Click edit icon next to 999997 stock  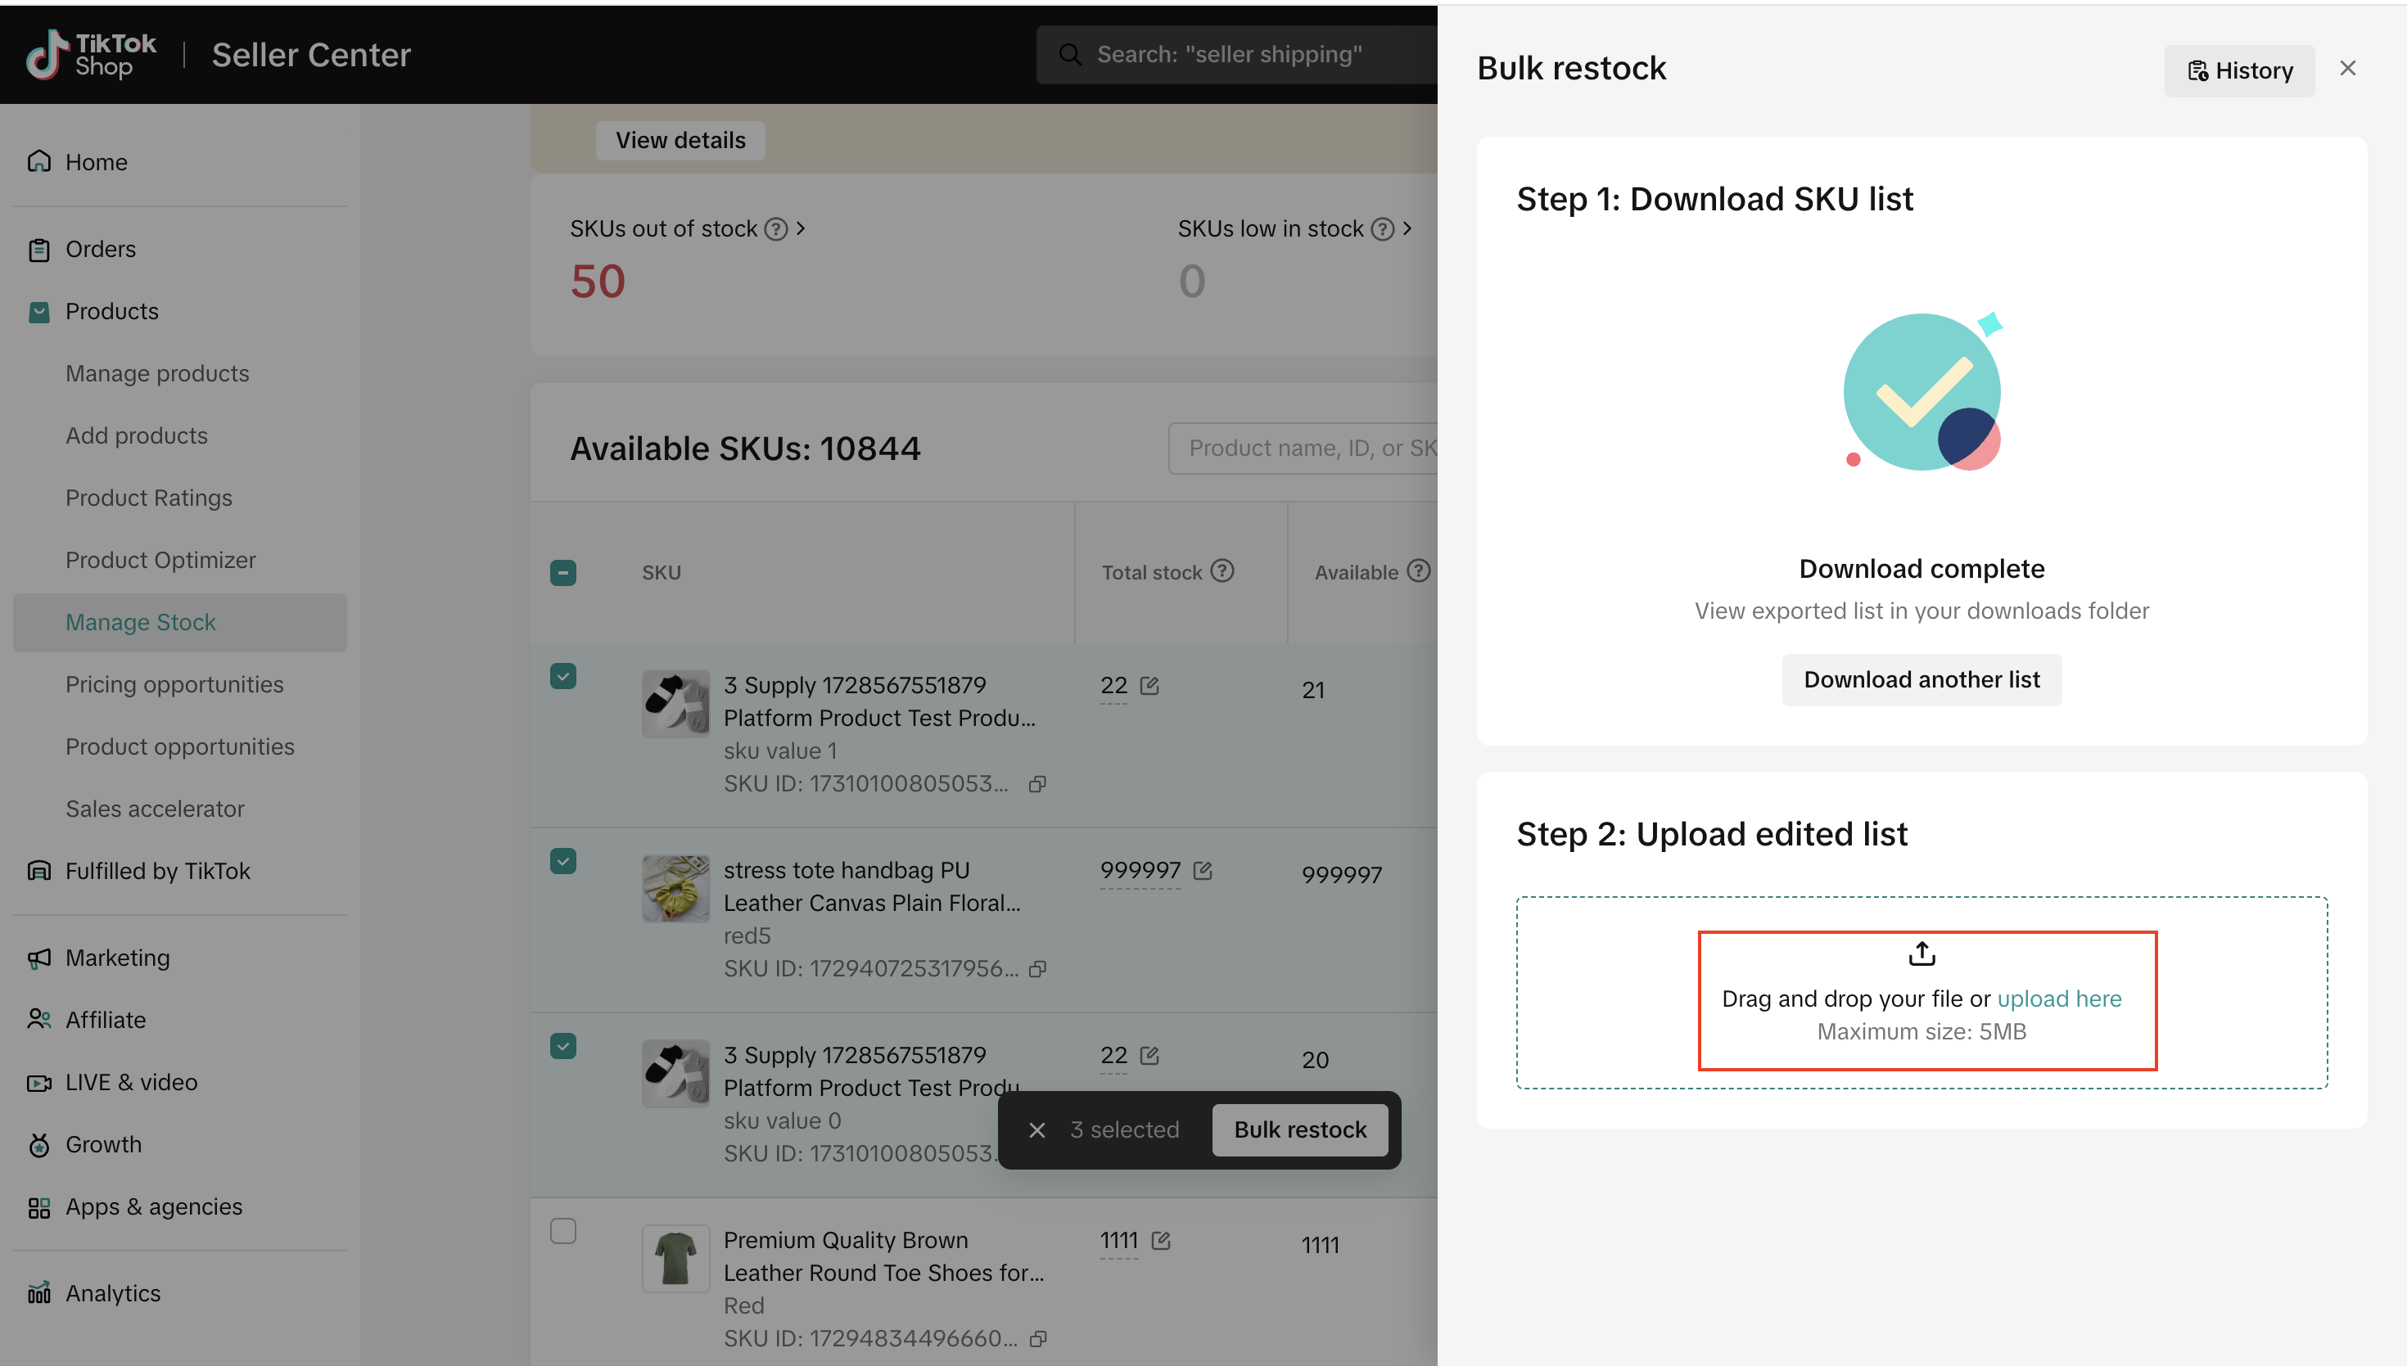point(1203,871)
